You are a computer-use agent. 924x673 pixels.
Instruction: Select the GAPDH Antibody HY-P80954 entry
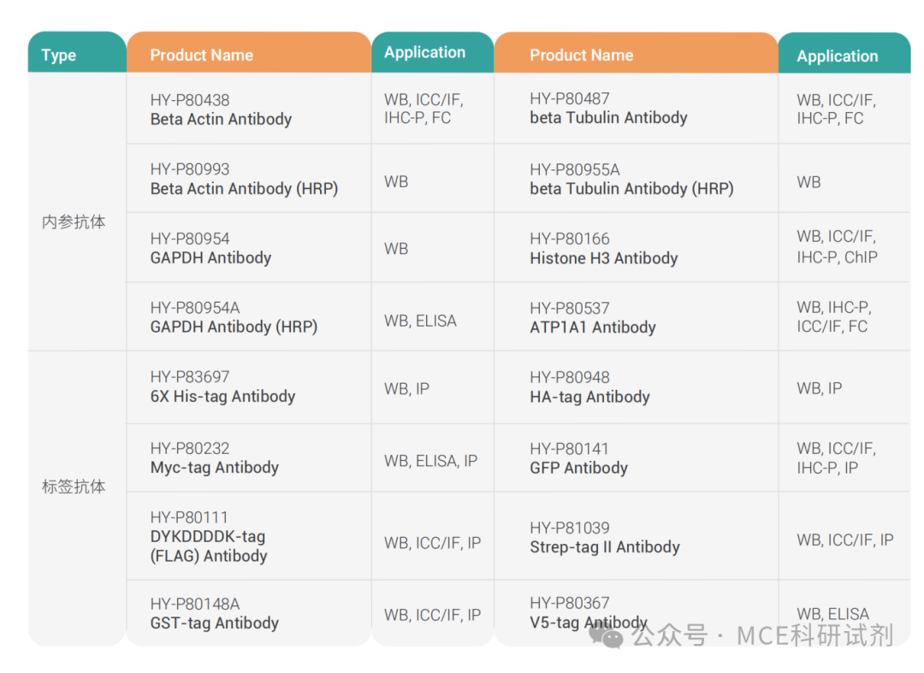tap(210, 249)
